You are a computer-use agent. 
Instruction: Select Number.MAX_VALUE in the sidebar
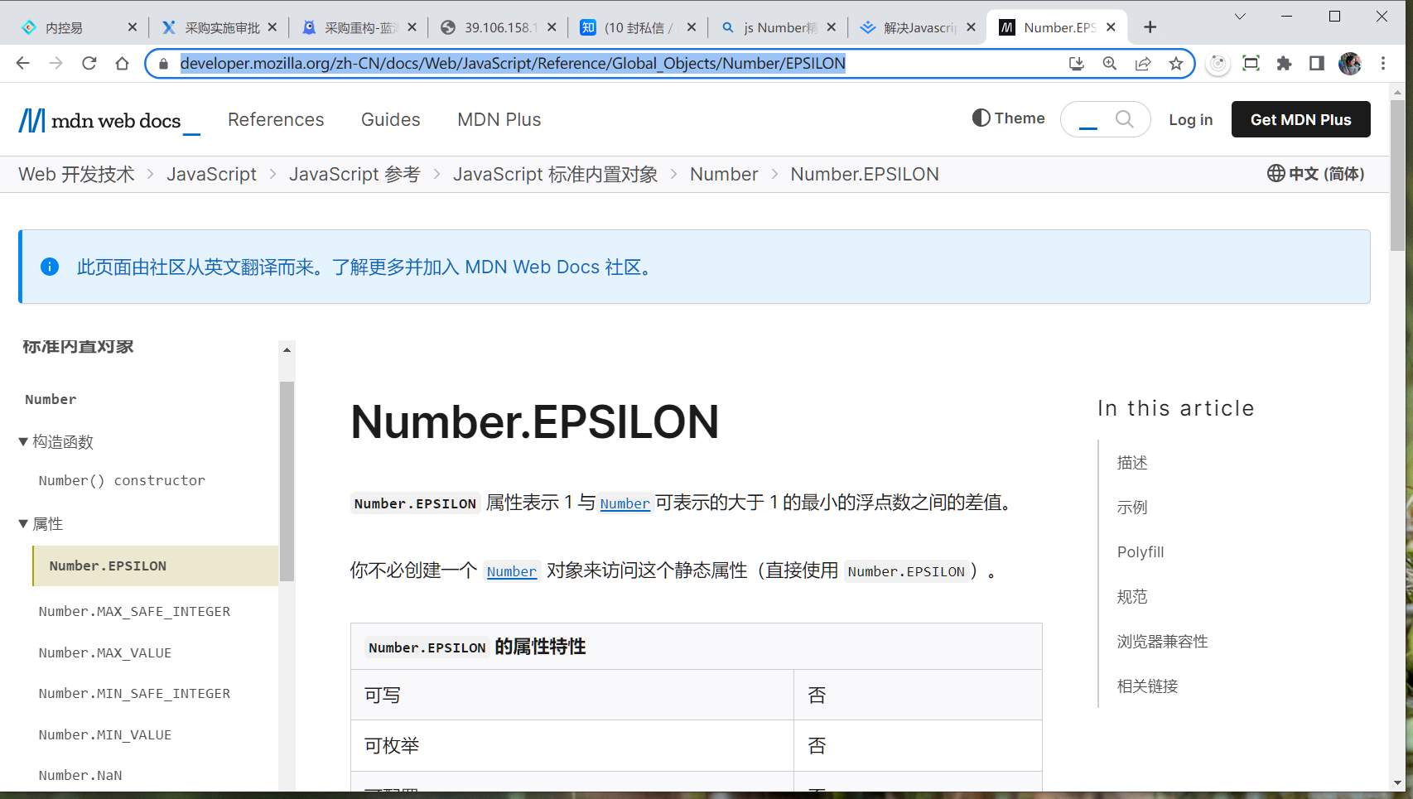[105, 652]
